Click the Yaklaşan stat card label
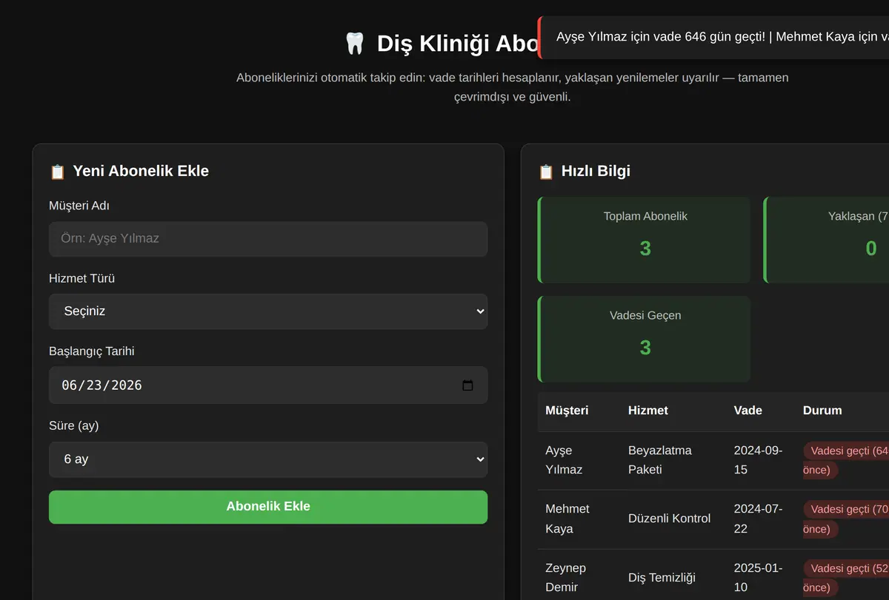The width and height of the screenshot is (889, 600). (x=858, y=217)
